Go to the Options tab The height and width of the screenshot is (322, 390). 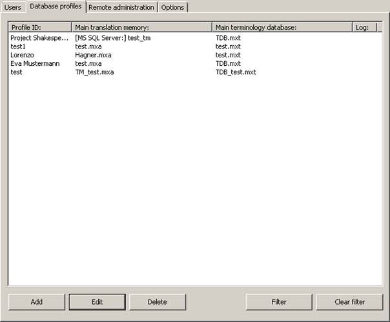click(172, 8)
